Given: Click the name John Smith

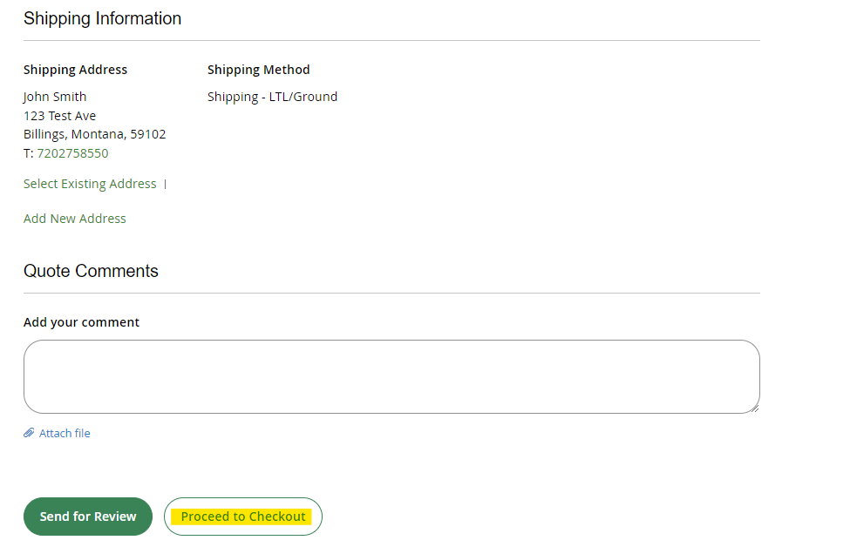Looking at the screenshot, I should pos(55,97).
